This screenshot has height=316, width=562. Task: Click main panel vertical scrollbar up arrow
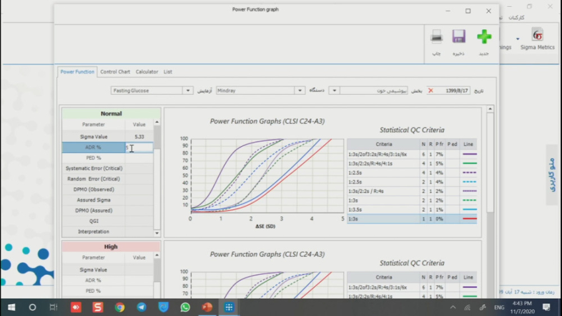click(x=490, y=109)
